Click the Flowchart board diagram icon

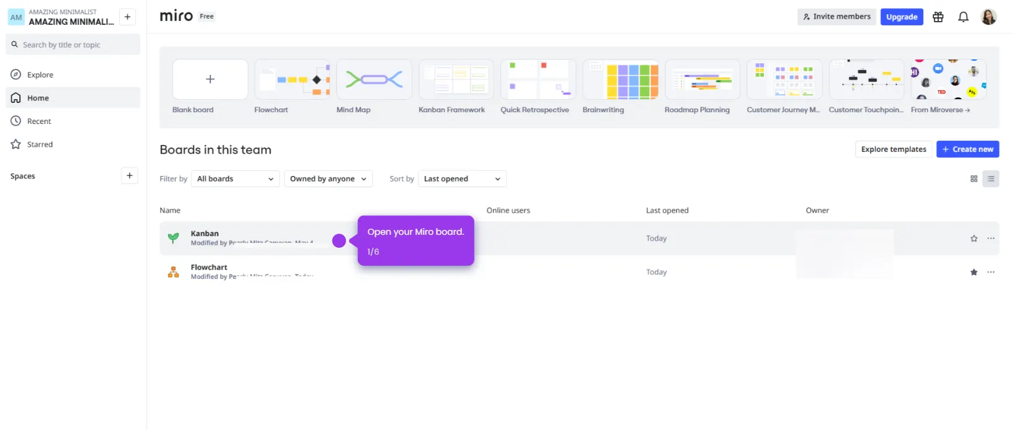(x=174, y=272)
